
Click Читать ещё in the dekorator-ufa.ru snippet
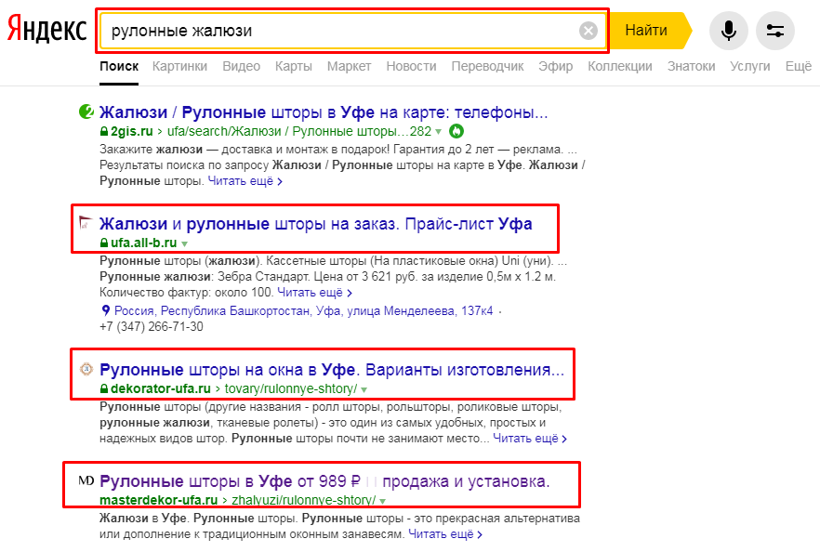(x=530, y=438)
